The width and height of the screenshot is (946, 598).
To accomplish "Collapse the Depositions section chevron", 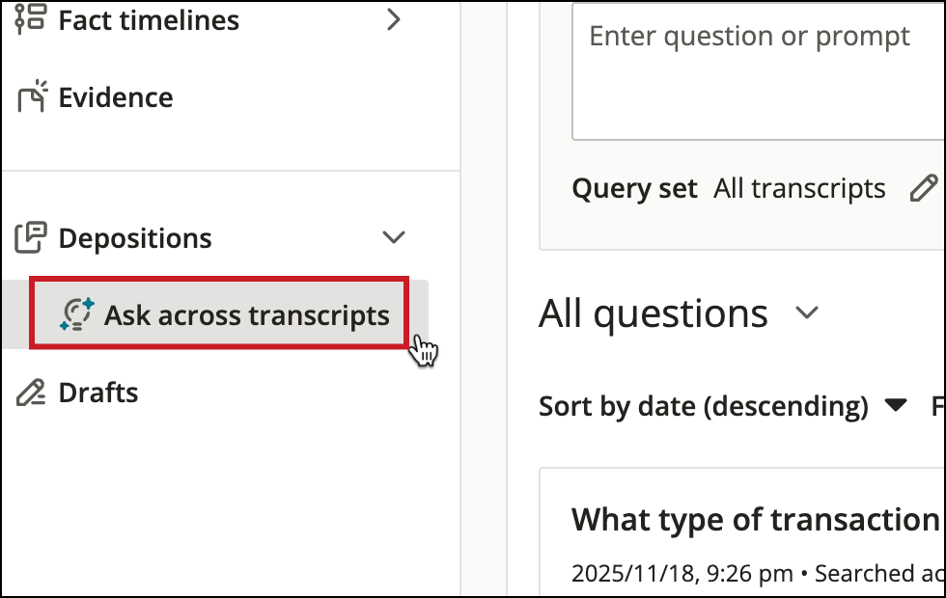I will tap(393, 236).
